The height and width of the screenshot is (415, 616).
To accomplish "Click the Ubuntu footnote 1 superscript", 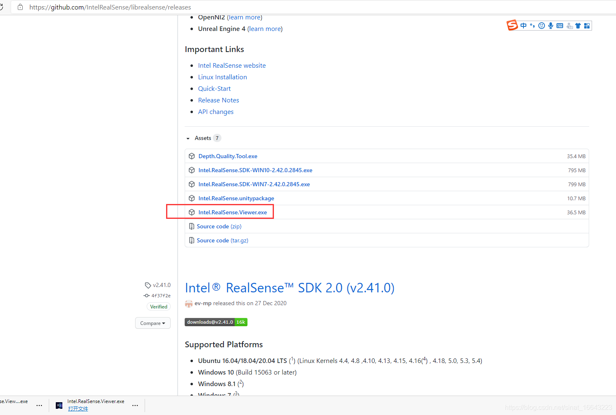I will point(292,360).
